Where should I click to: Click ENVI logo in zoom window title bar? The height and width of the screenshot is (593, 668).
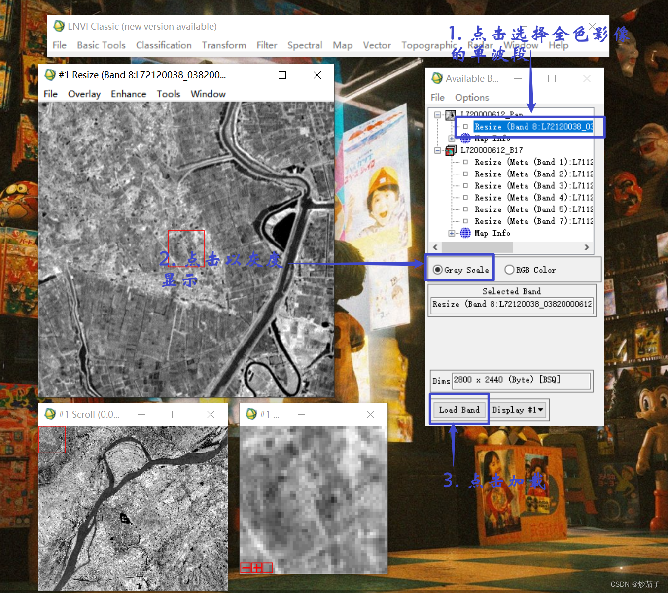point(251,414)
